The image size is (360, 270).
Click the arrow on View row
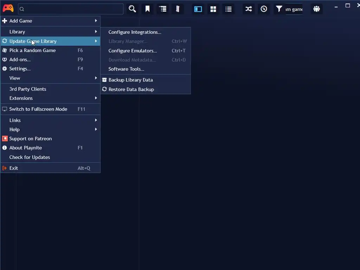click(x=96, y=78)
